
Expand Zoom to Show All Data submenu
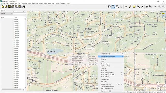click(111, 75)
